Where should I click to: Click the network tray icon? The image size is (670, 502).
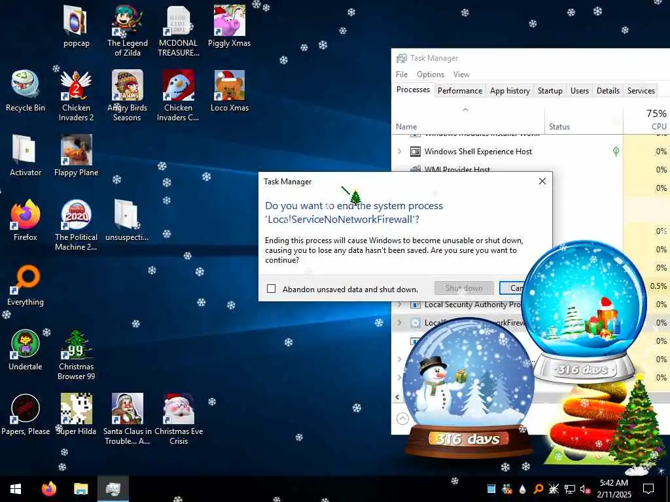[x=570, y=489]
